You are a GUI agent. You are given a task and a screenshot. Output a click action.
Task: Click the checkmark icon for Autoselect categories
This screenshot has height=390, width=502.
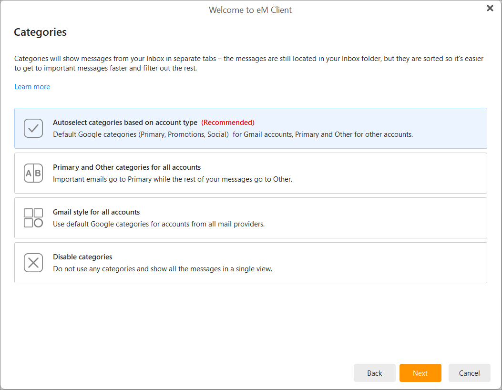coord(33,128)
